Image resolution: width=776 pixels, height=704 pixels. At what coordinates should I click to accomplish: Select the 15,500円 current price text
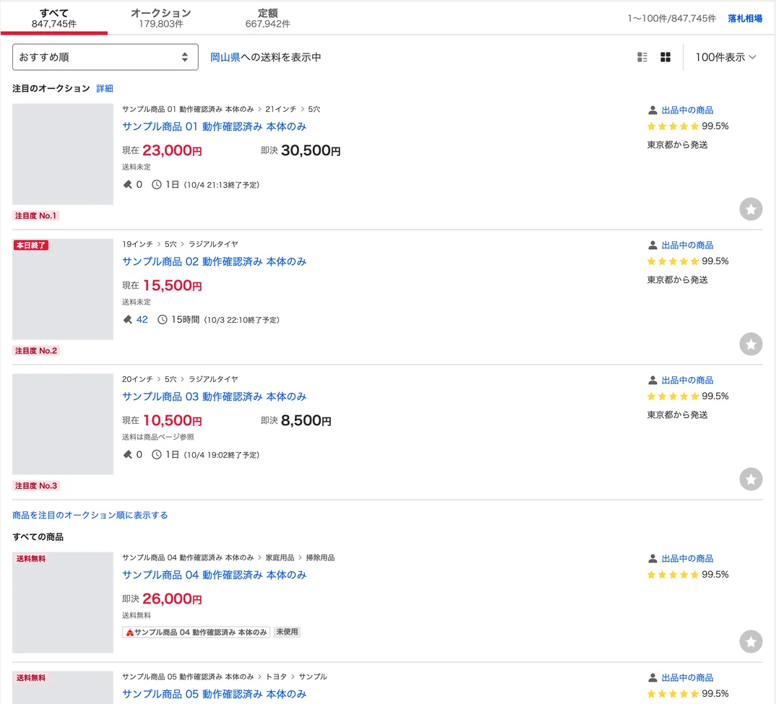click(172, 285)
